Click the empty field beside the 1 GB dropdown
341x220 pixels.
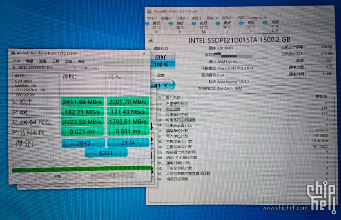pyautogui.click(x=124, y=68)
